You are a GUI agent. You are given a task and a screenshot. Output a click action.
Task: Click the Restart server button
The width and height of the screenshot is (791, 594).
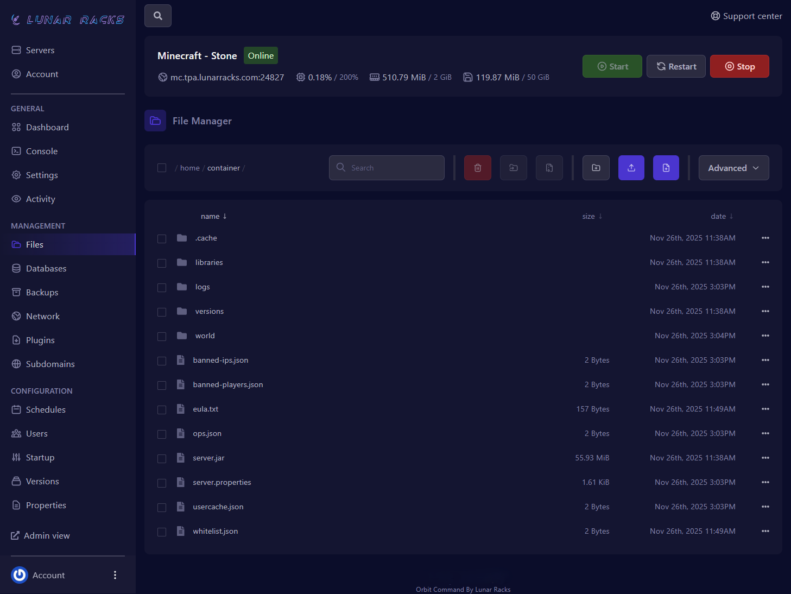[676, 66]
